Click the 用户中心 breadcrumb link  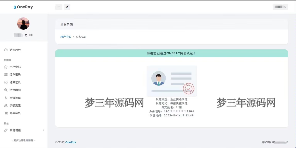66,37
